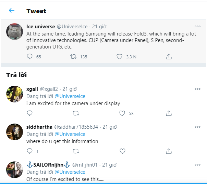Open more options menu on siddhartha's reply
207x184 pixels.
[x=197, y=127]
